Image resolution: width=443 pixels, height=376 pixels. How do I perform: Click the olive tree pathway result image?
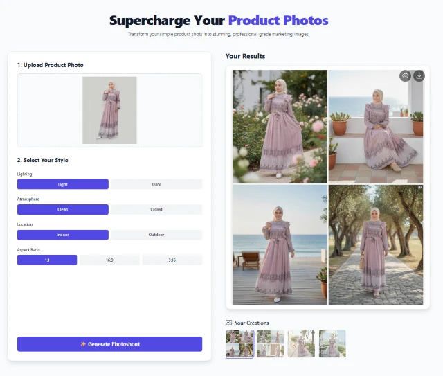pyautogui.click(x=376, y=244)
